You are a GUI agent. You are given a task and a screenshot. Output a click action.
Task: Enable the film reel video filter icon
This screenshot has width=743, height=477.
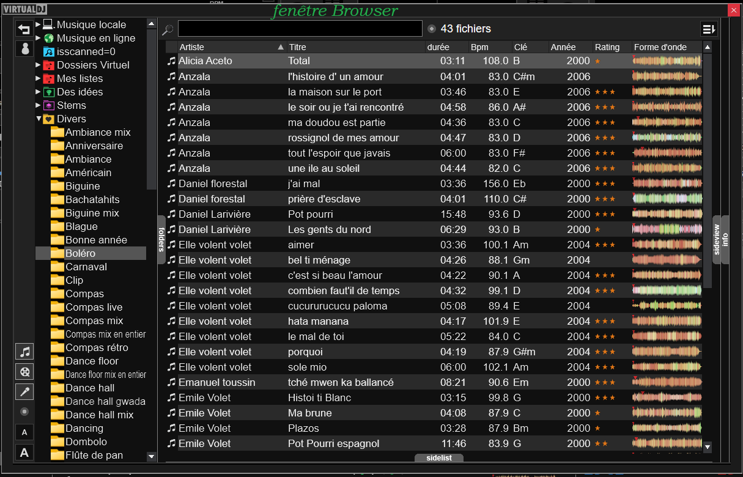point(24,372)
